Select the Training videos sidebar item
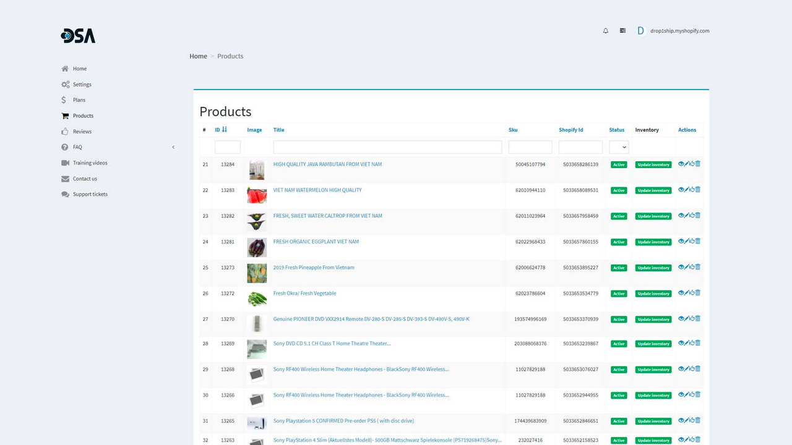 [89, 163]
